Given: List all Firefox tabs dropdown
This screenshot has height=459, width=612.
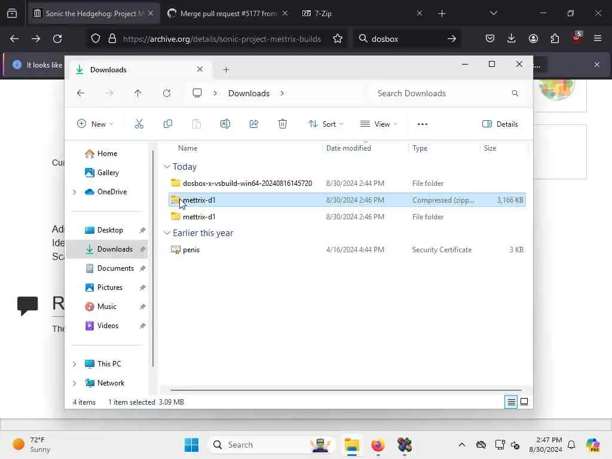Looking at the screenshot, I should pos(493,14).
